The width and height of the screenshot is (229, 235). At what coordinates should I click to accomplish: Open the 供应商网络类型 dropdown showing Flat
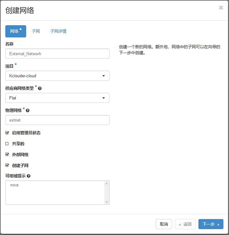(58, 98)
